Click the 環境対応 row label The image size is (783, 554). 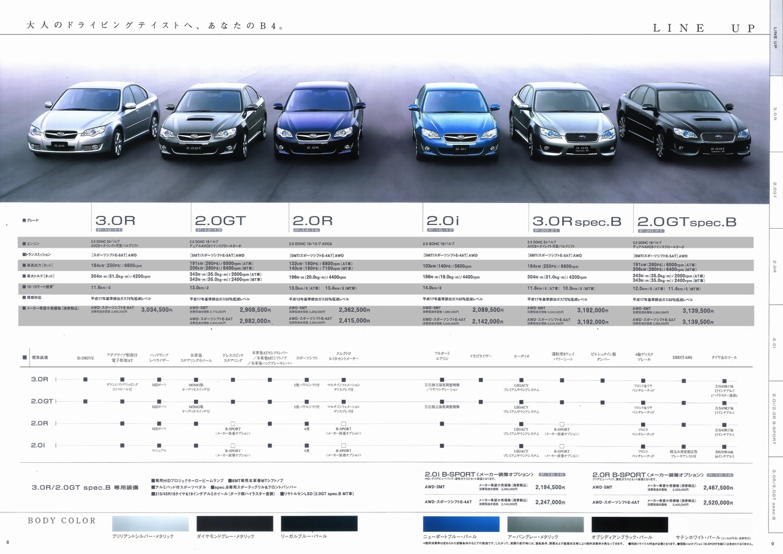point(33,299)
